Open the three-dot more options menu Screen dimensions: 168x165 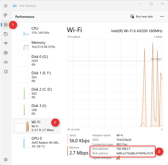(x=162, y=17)
